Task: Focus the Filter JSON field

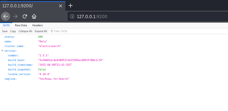Action: pyautogui.click(x=61, y=31)
